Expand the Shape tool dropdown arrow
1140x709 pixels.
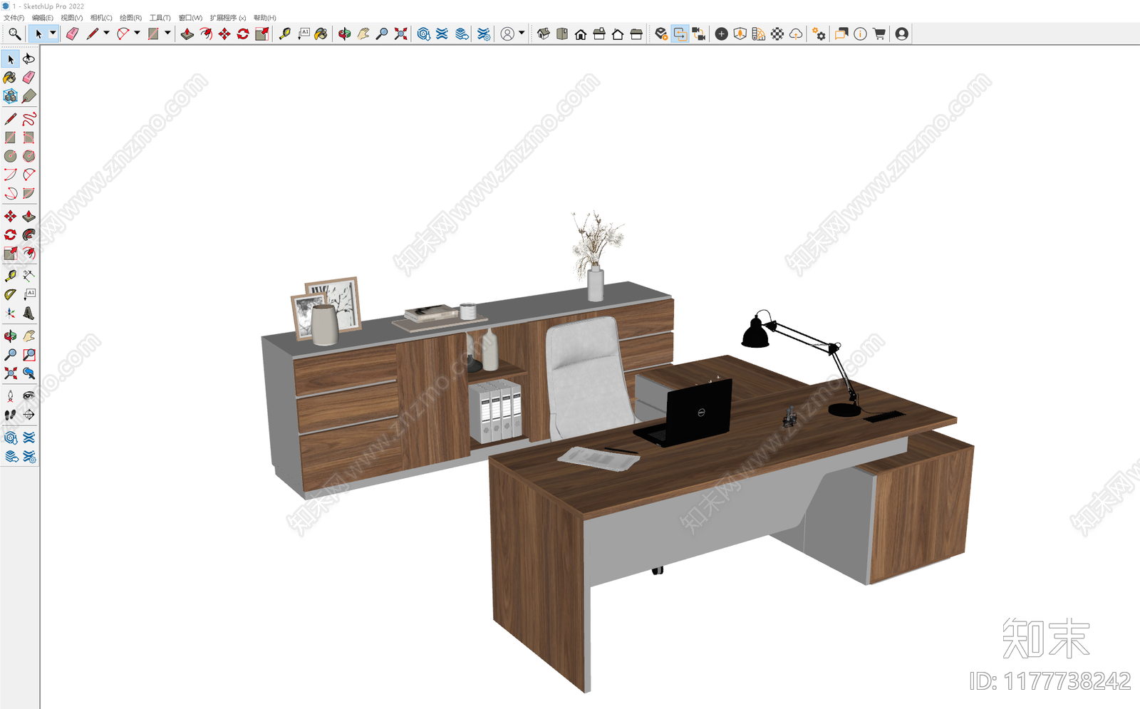pos(168,33)
